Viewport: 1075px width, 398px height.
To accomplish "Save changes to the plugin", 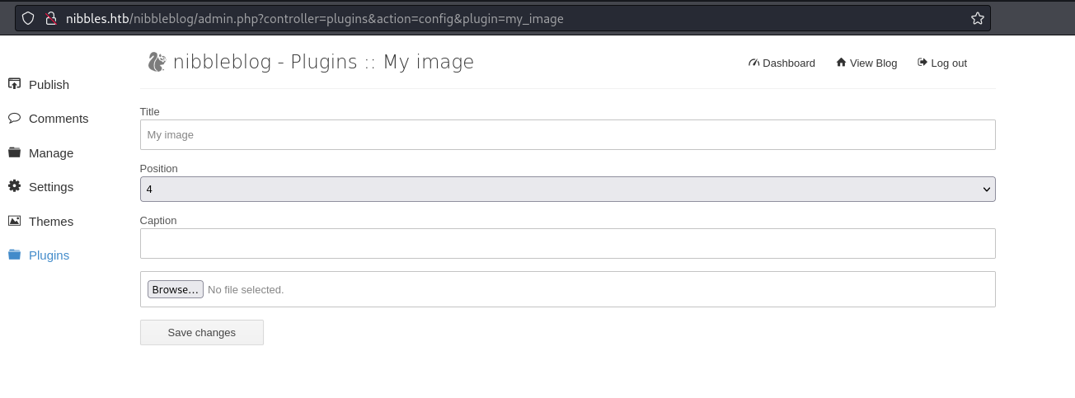I will 202,332.
